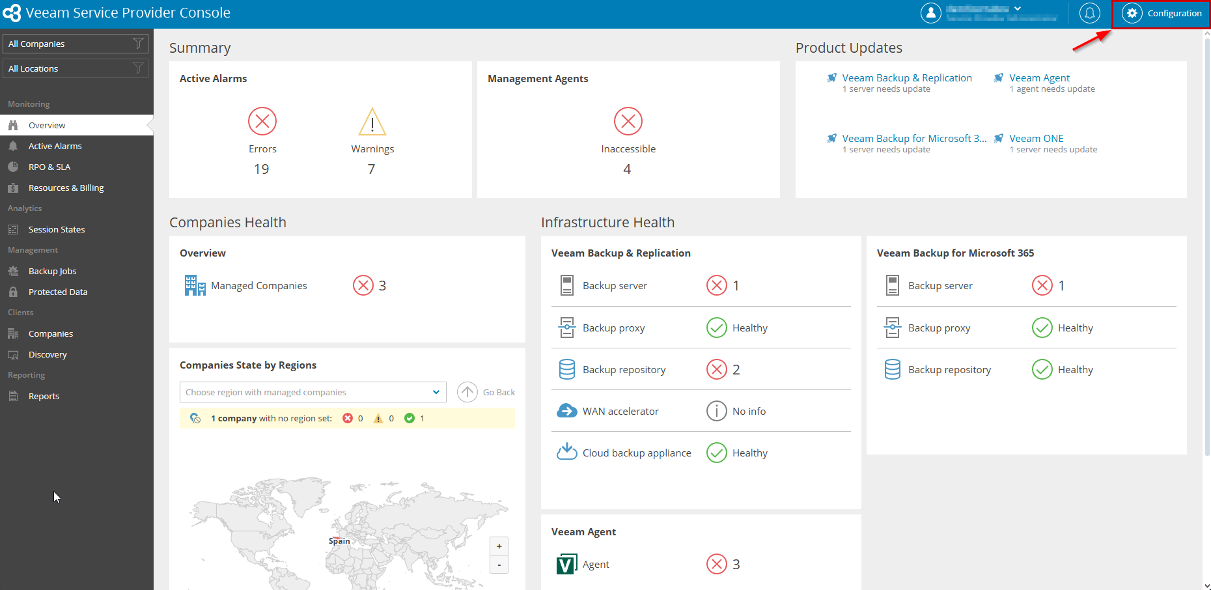Click VBR Backup proxy Healthy check icon
The width and height of the screenshot is (1211, 590).
click(717, 328)
